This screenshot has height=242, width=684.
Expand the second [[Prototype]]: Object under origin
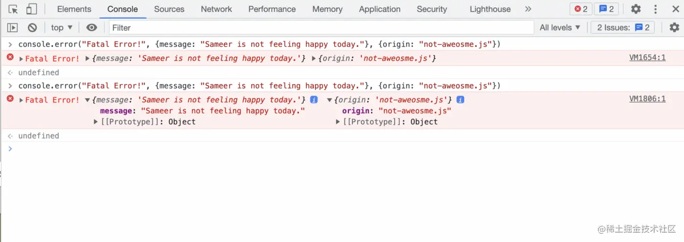pyautogui.click(x=338, y=122)
